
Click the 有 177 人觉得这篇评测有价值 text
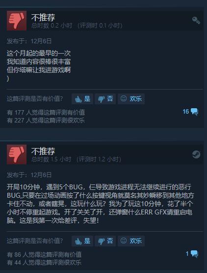pos(46,113)
